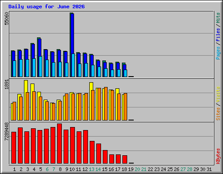The image size is (223, 174).
Task: Click the red KBytes bar for day 18
Action: 125,159
